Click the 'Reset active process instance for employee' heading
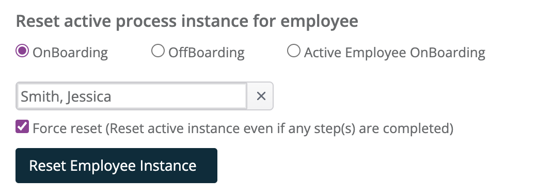537x195 pixels. click(187, 21)
